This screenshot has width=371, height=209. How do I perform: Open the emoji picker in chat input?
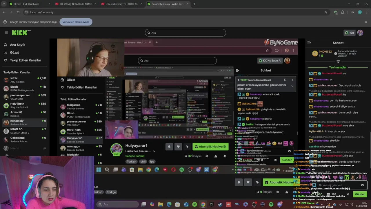click(362, 185)
